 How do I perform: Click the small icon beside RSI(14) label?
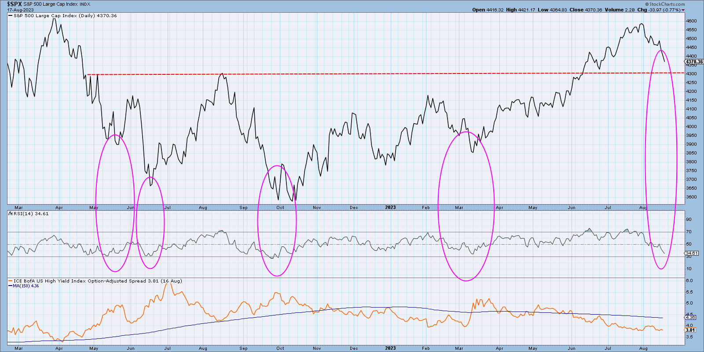click(x=10, y=213)
